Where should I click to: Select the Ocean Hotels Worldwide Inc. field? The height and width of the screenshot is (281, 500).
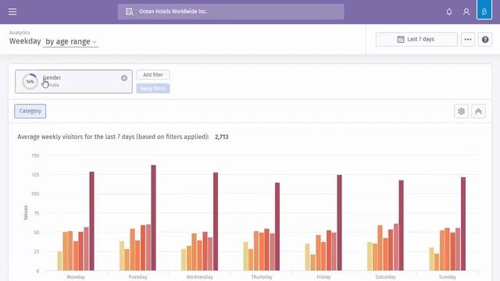point(231,12)
